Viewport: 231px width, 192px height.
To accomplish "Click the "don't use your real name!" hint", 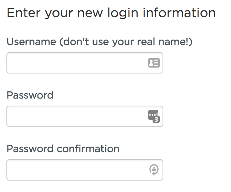I will (126, 42).
